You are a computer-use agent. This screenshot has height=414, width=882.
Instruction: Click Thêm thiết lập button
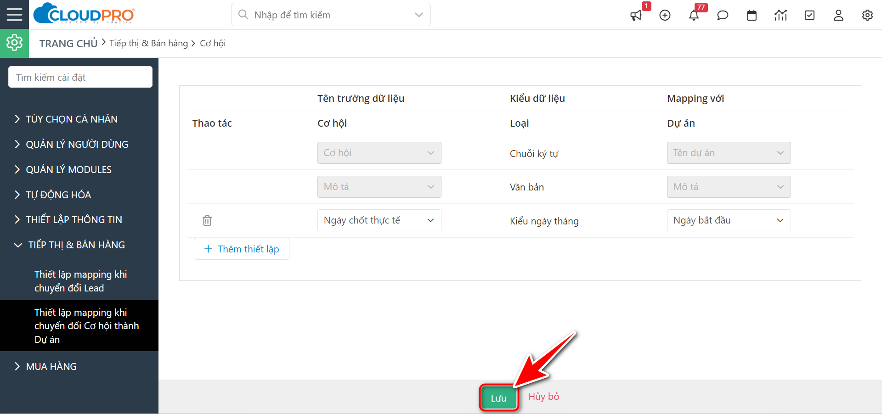[x=242, y=249]
